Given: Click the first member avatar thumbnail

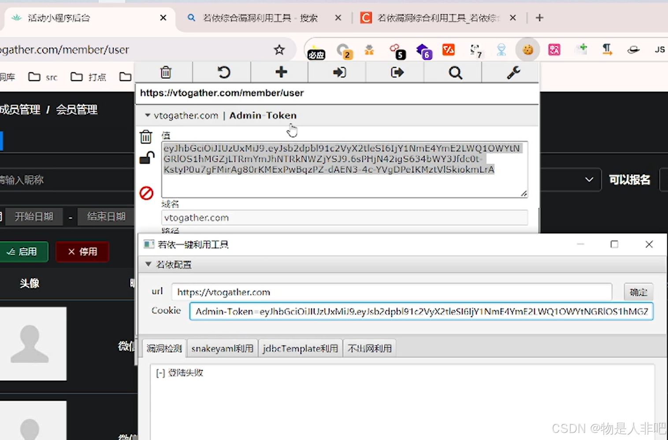Looking at the screenshot, I should click(33, 344).
